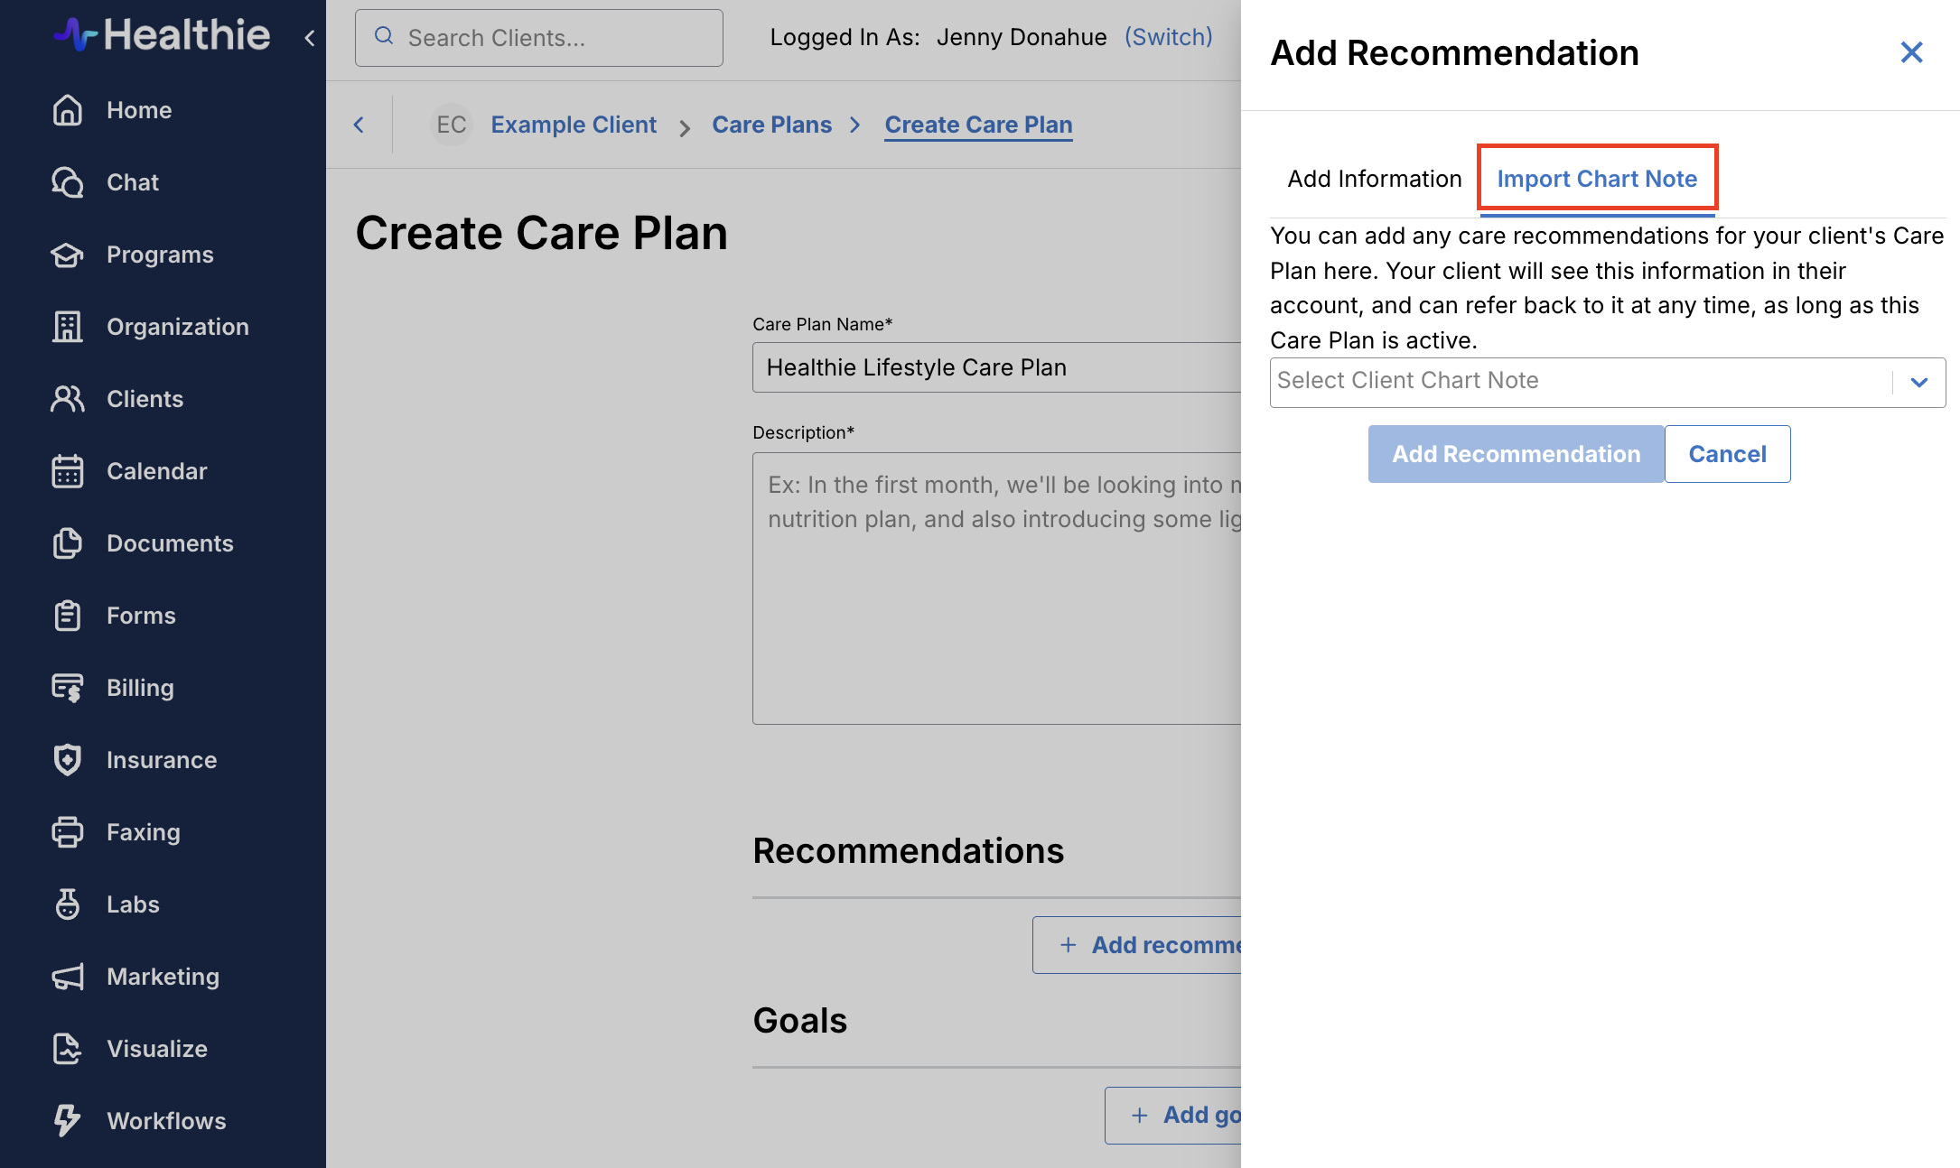This screenshot has height=1168, width=1960.
Task: Click the Cancel button
Action: point(1727,454)
